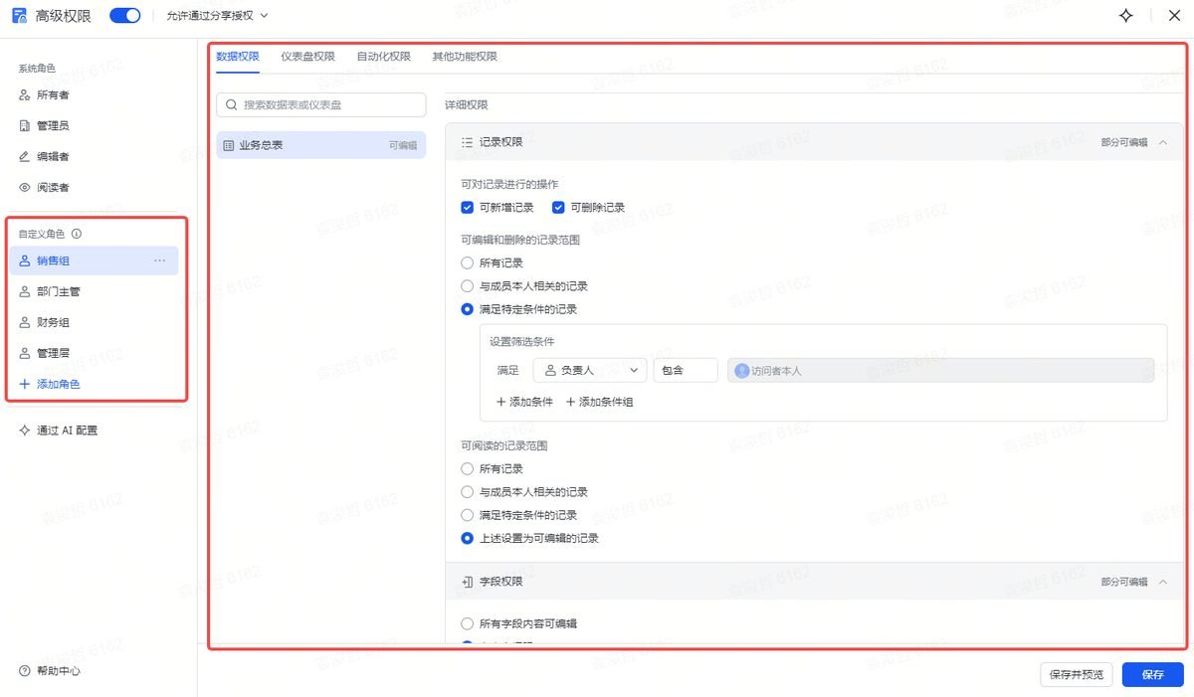
Task: Select 所有记录 under readable record range
Action: (467, 469)
